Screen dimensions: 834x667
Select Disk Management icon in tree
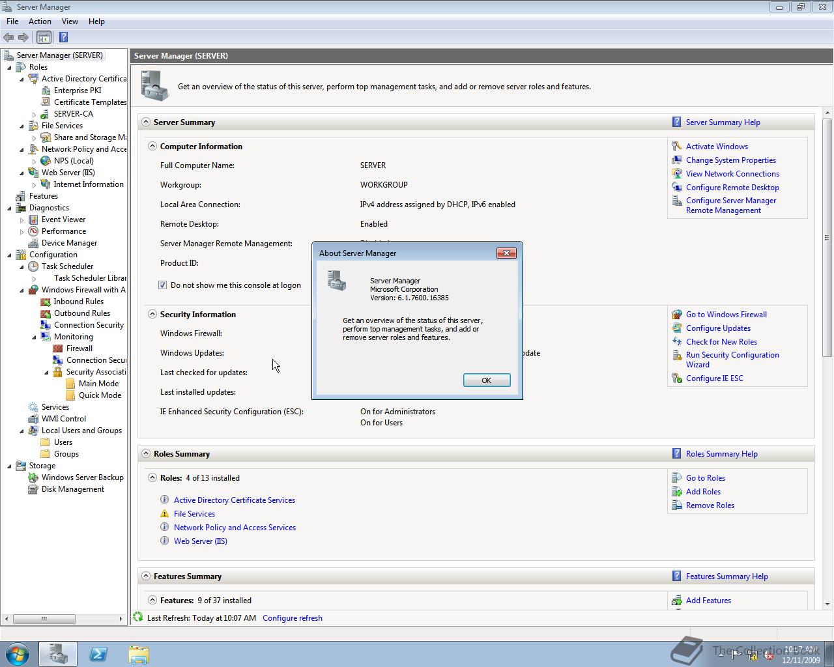pos(33,489)
